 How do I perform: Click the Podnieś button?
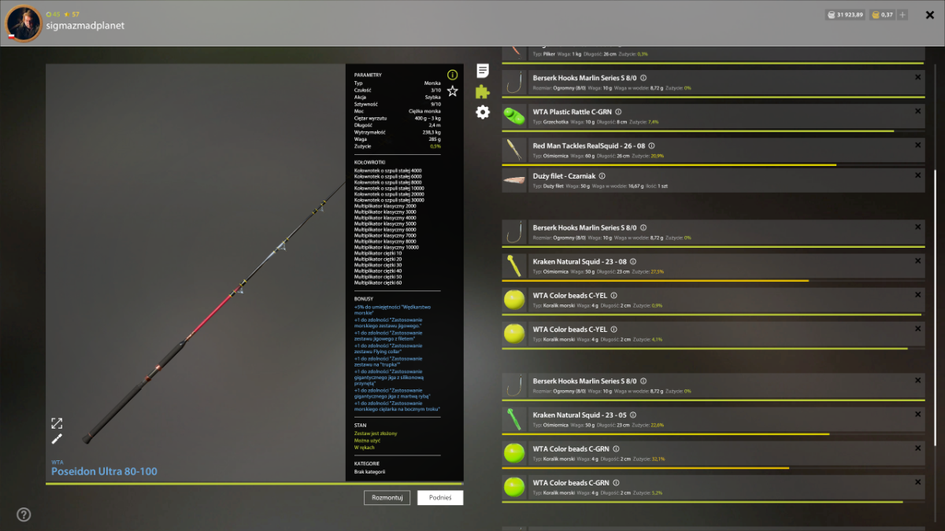click(x=440, y=497)
